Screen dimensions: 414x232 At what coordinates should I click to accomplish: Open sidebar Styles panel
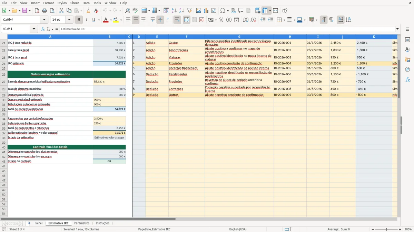tap(407, 50)
